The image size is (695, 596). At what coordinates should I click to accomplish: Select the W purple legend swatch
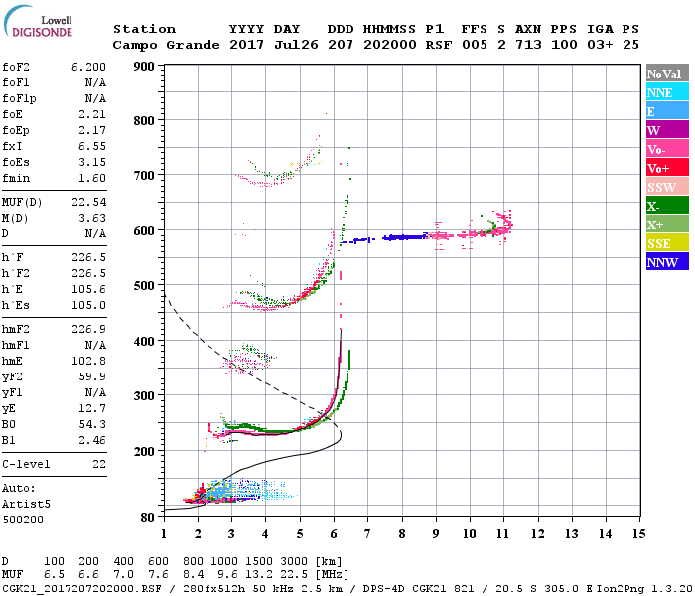(667, 130)
